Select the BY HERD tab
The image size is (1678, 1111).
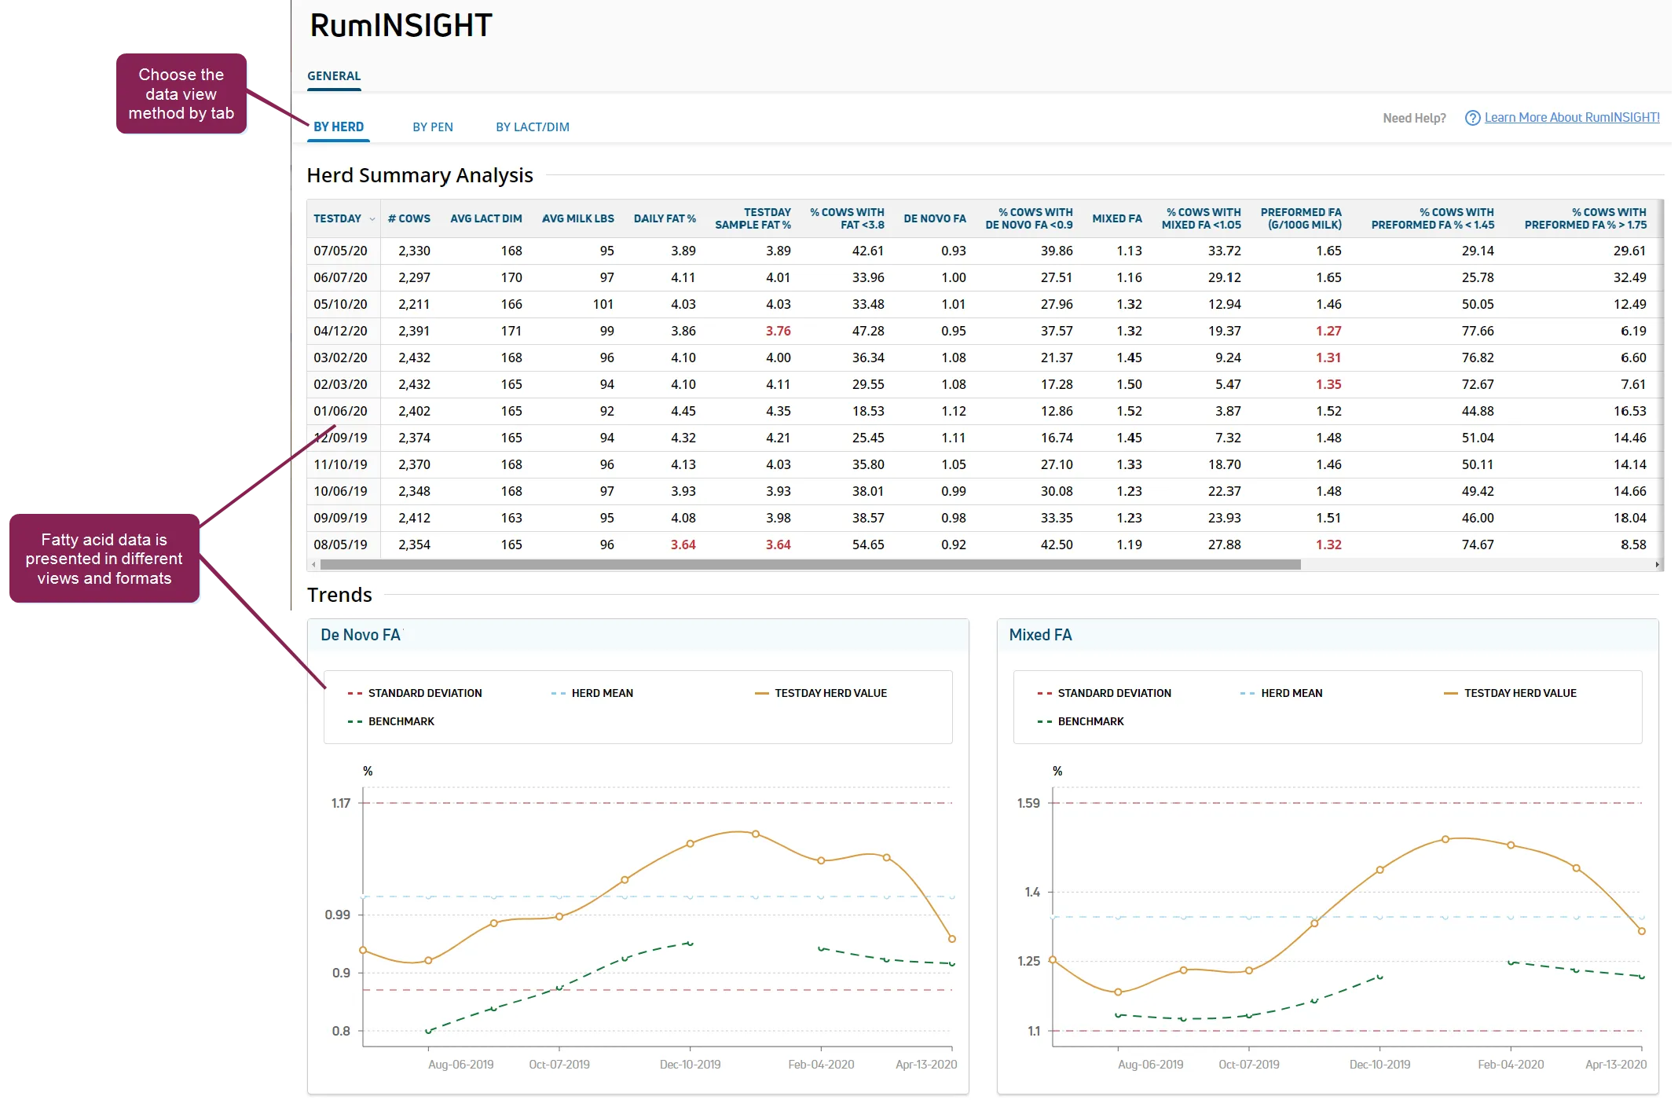click(x=339, y=127)
